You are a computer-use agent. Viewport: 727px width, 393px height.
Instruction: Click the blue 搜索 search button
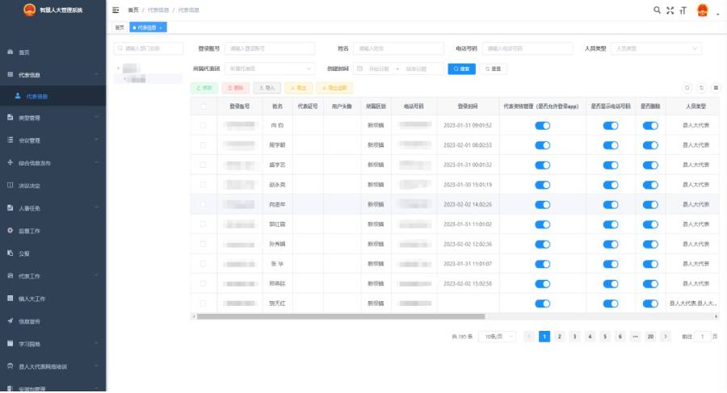[462, 69]
